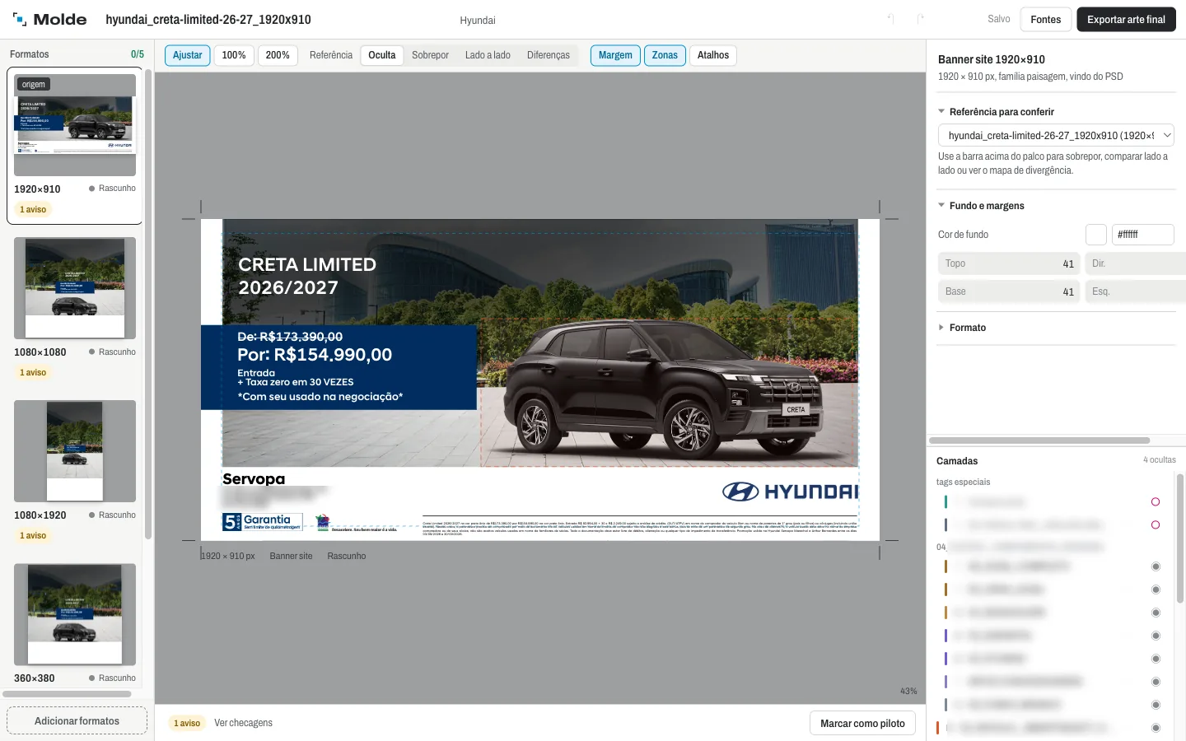Click Marcar como piloto
The height and width of the screenshot is (741, 1186).
point(862,724)
